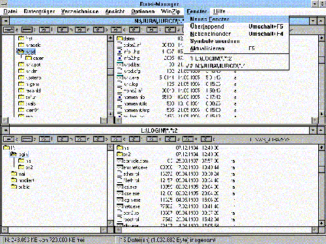Select wsd.exe file in upper file list
The height and width of the screenshot is (244, 326).
point(128,77)
